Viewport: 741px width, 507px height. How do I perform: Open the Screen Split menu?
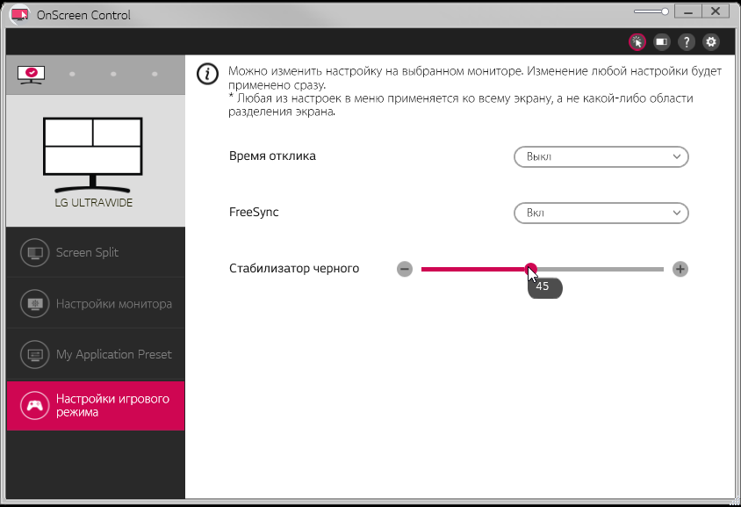(96, 252)
